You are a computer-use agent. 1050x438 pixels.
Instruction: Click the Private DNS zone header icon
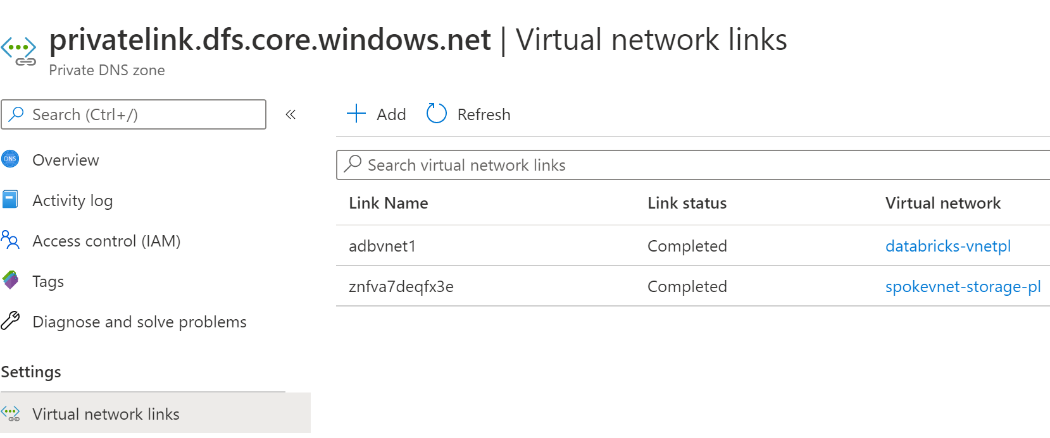(x=19, y=51)
